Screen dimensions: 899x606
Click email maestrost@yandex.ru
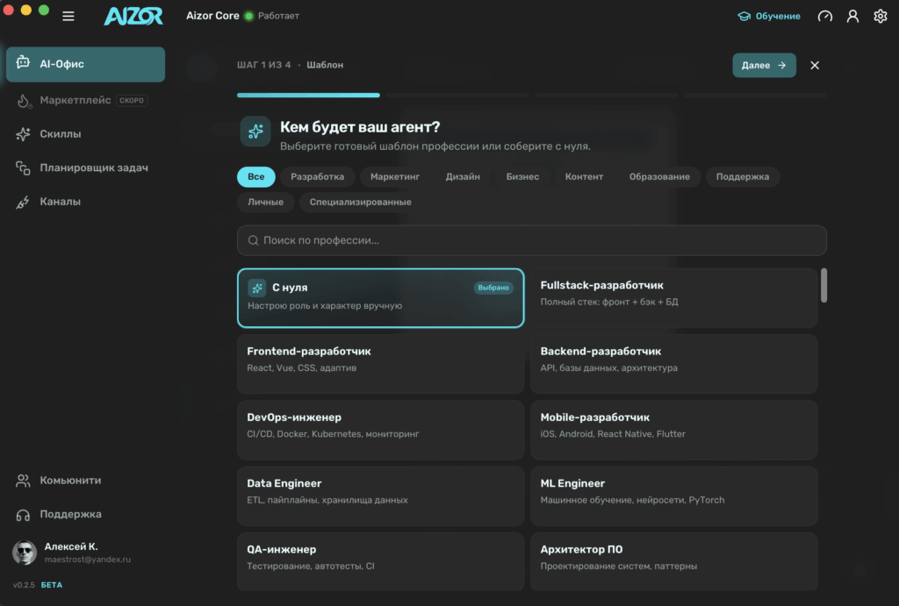(88, 560)
